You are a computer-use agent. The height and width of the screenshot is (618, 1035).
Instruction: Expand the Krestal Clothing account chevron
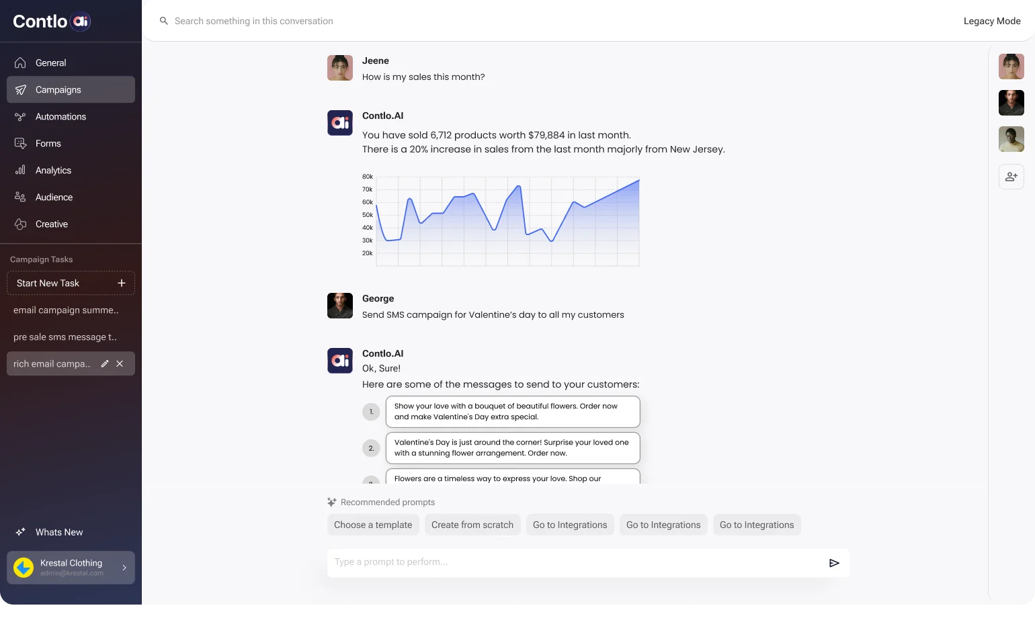click(124, 568)
